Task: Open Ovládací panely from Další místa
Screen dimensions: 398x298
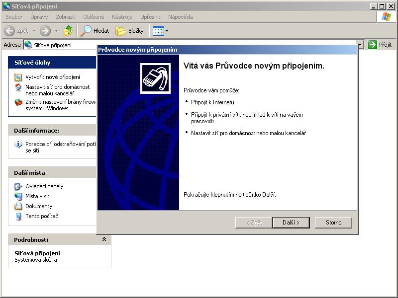Action: (x=44, y=186)
